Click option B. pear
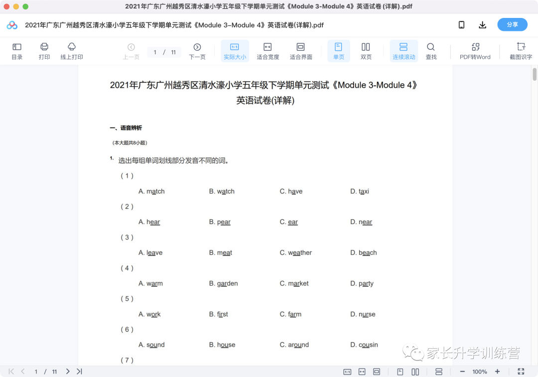The image size is (538, 377). pyautogui.click(x=220, y=222)
